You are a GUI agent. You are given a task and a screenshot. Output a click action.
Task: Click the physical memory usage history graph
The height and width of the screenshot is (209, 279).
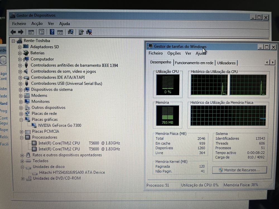[228, 116]
